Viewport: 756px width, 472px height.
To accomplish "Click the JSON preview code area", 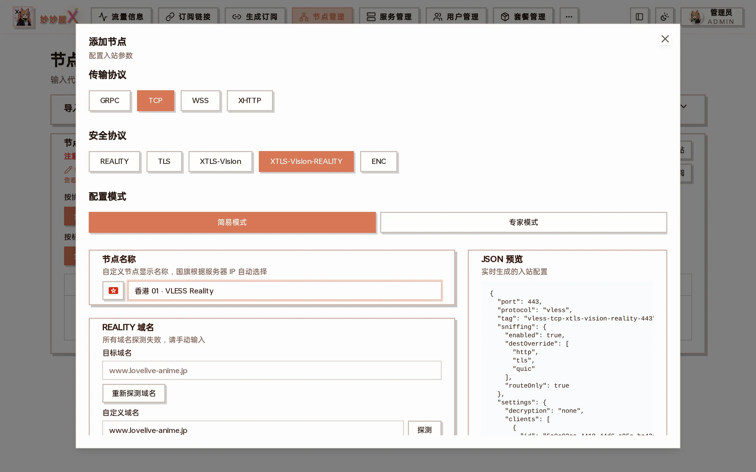I will point(567,358).
